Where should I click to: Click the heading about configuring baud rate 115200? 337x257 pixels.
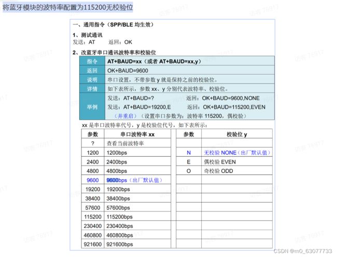tap(68, 7)
